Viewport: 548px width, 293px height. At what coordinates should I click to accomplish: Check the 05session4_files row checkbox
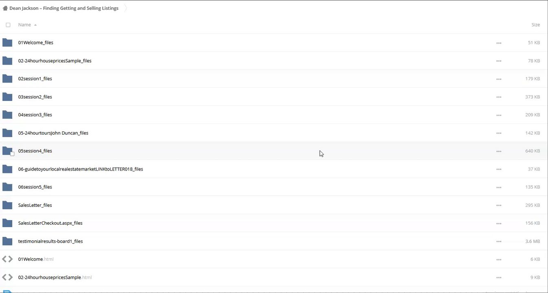click(x=12, y=154)
